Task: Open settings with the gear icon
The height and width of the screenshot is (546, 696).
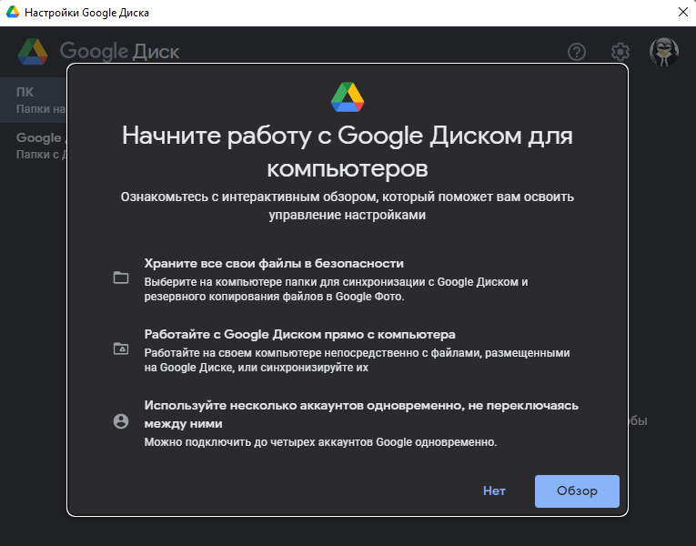Action: point(620,52)
